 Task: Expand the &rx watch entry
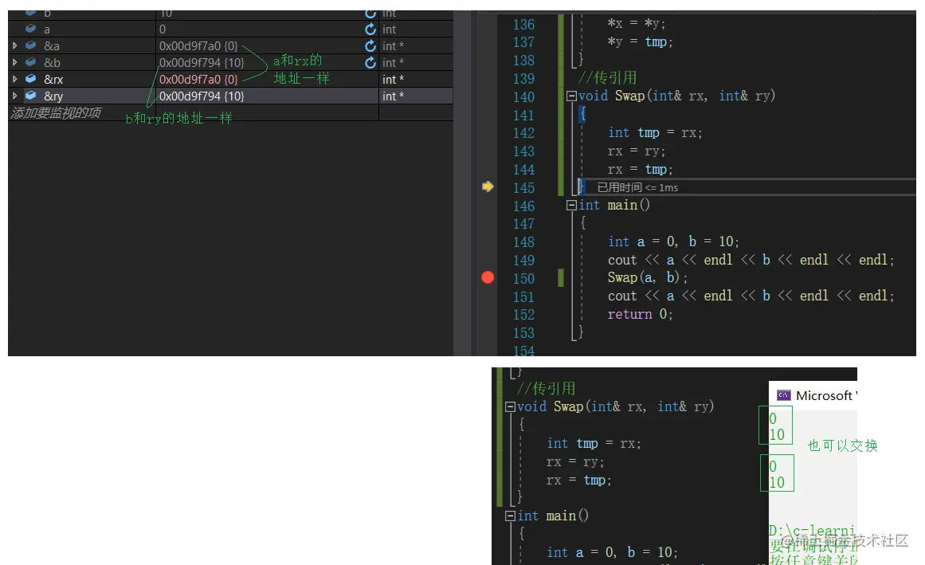point(15,79)
